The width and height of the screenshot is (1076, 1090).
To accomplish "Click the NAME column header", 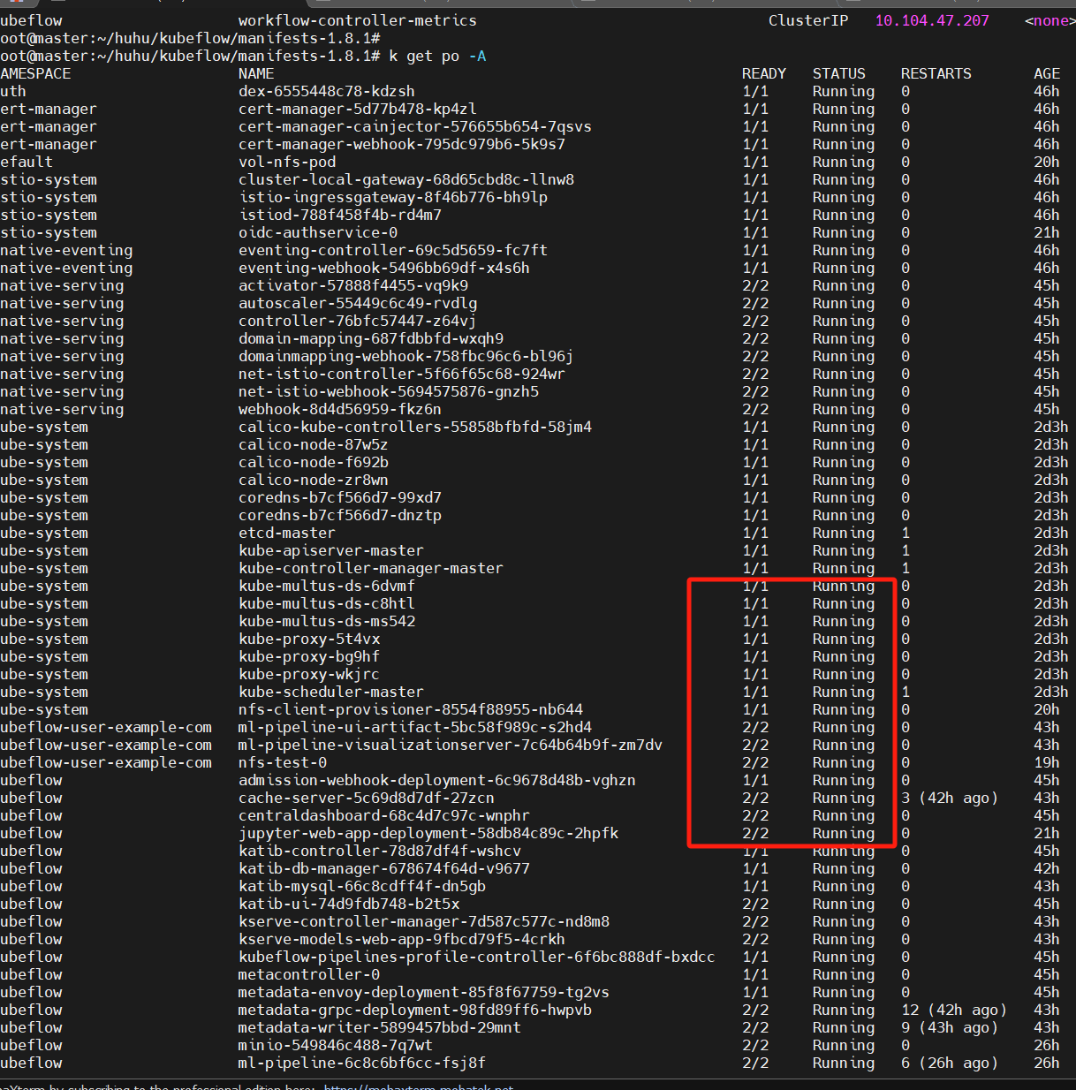I will (256, 74).
